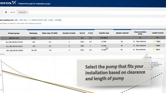
Task: Open the ABS AFP 1541 replacement title link
Action: 38,20
